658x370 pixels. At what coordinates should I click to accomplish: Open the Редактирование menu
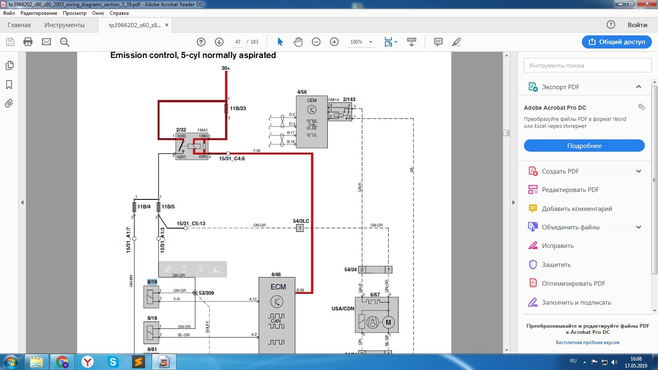[x=39, y=13]
